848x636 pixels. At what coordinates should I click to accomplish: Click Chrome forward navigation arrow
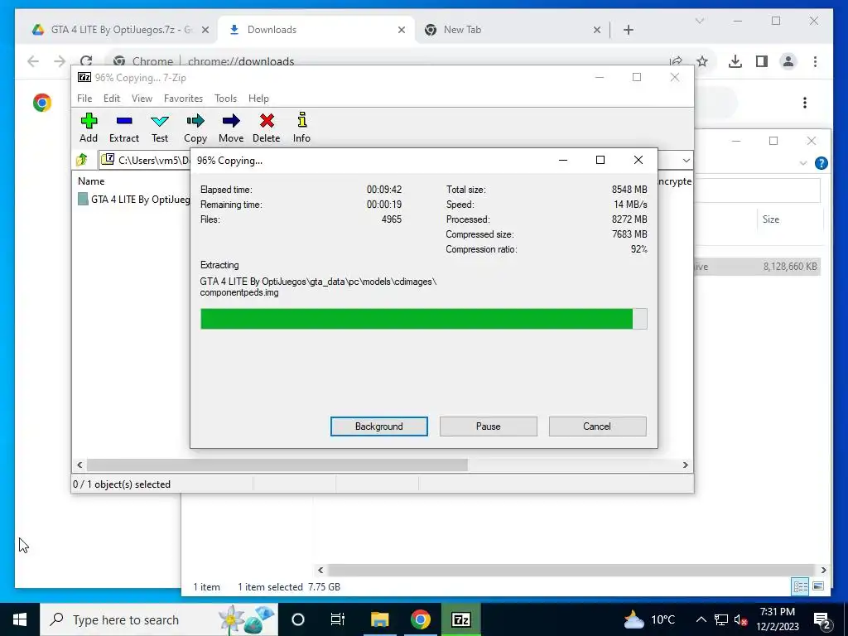click(60, 61)
